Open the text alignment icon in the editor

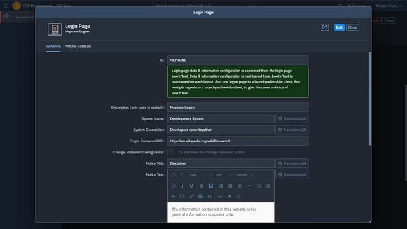pos(240,186)
